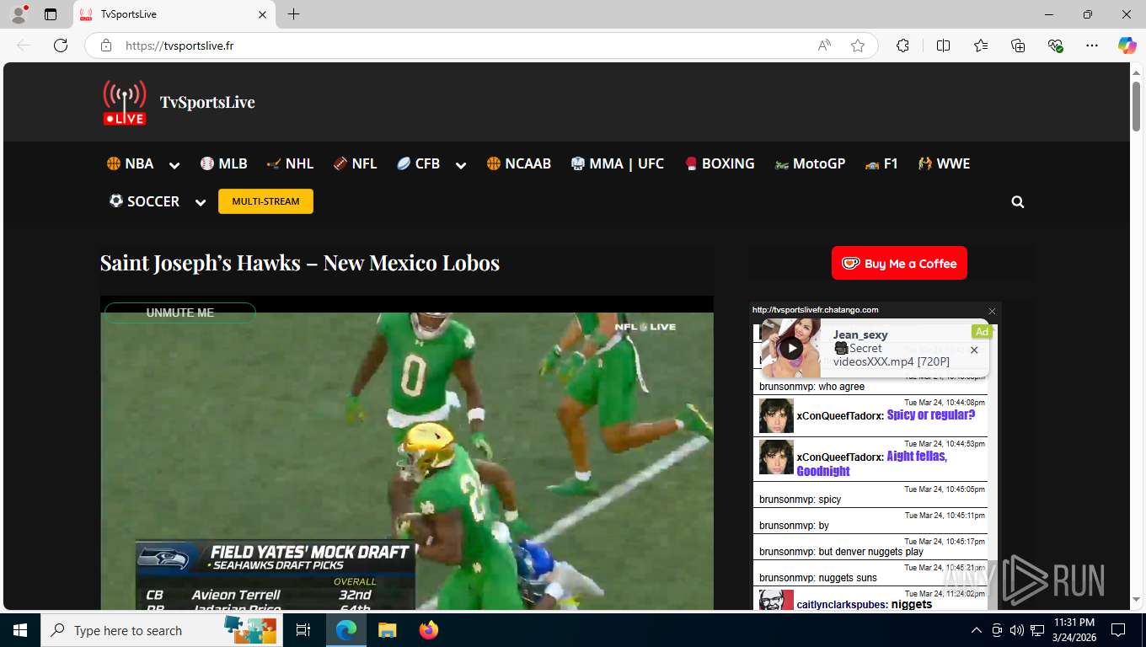This screenshot has width=1146, height=647.
Task: Click the xConQueefTadorx avatar beside Aight fellas
Action: click(x=776, y=457)
